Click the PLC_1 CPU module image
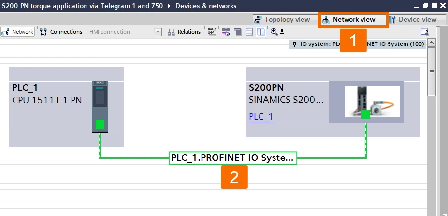This screenshot has height=216, width=448. click(x=100, y=107)
